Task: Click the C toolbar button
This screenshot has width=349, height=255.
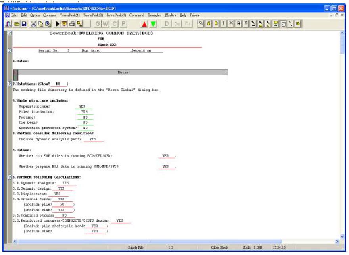Action: [114, 24]
